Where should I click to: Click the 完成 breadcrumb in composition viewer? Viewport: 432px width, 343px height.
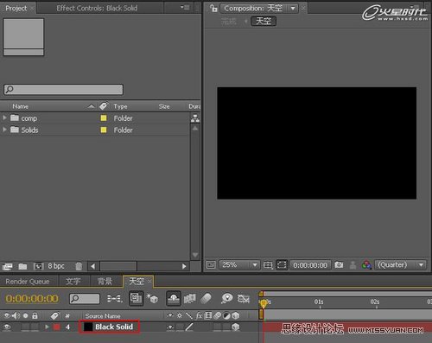(x=229, y=21)
